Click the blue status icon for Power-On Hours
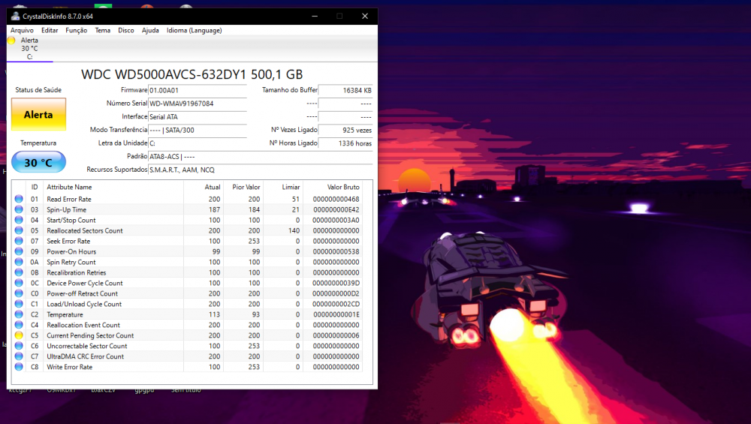The width and height of the screenshot is (751, 424). coord(19,251)
